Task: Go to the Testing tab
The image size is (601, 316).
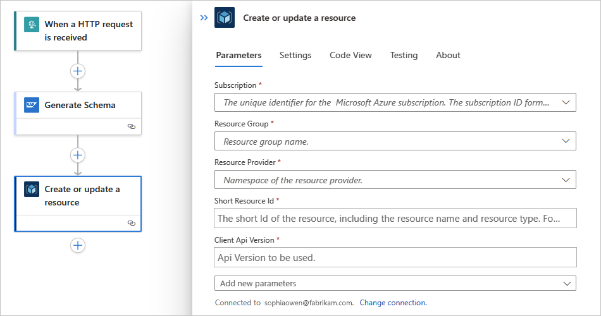Action: click(x=404, y=55)
